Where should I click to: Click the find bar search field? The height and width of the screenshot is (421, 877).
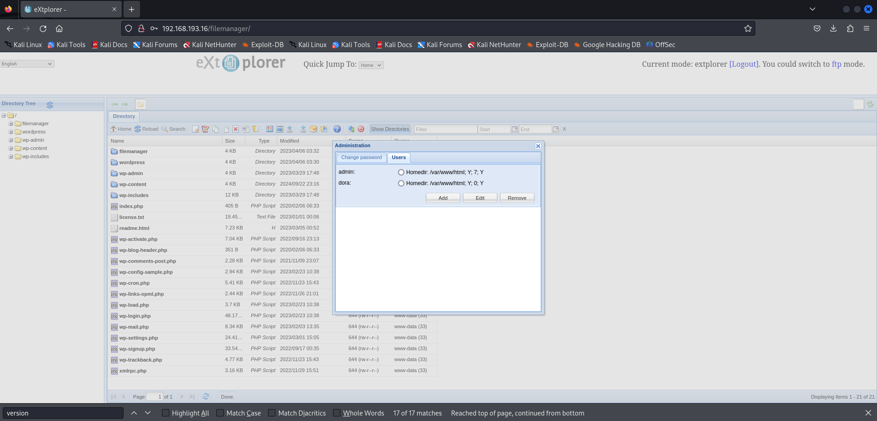point(63,413)
